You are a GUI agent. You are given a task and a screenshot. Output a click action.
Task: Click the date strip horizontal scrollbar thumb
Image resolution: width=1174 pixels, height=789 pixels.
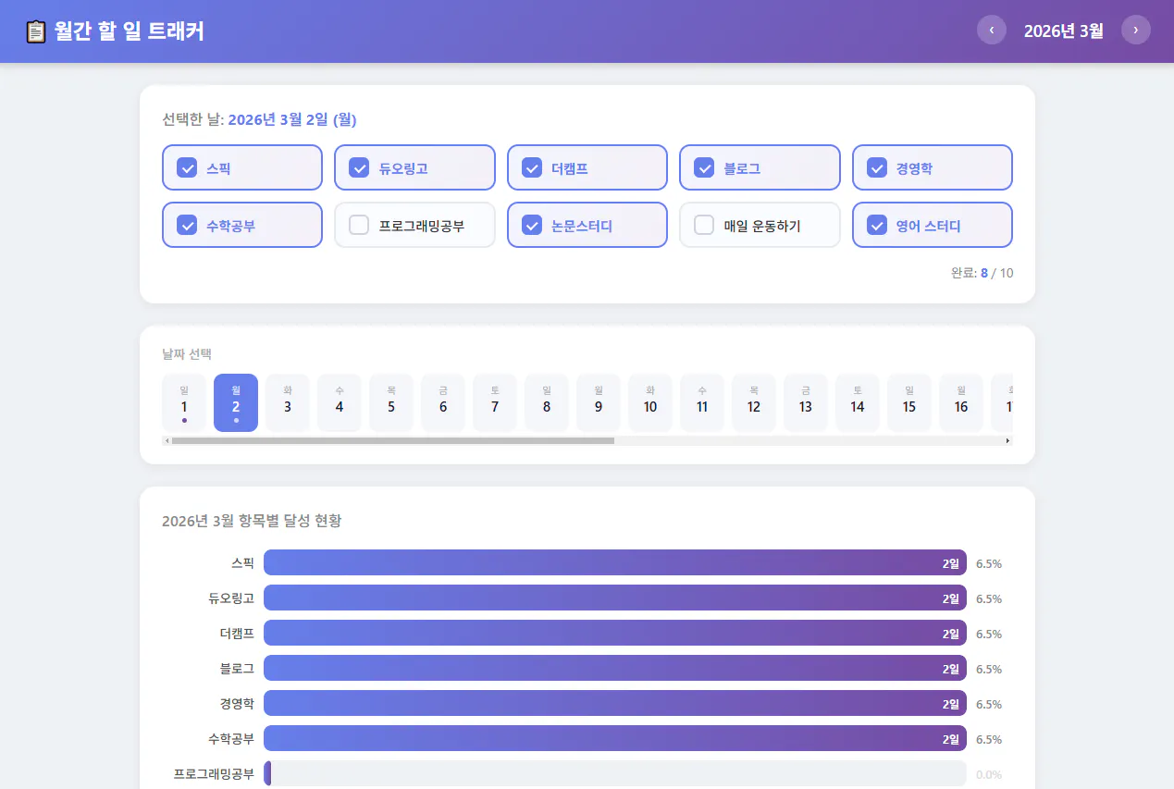click(x=393, y=441)
